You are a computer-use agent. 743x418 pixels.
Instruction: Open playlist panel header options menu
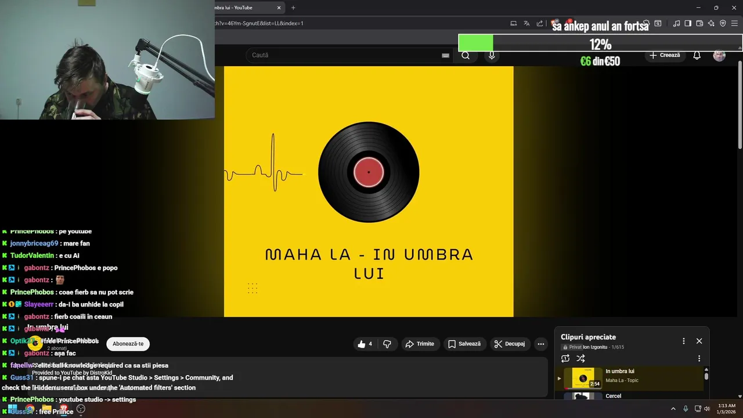[683, 341]
